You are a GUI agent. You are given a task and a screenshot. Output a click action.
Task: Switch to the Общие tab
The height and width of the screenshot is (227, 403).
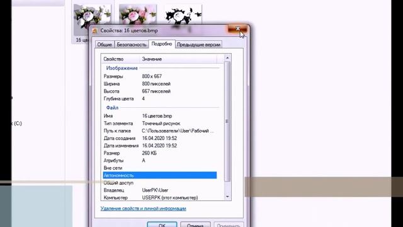[x=105, y=45]
